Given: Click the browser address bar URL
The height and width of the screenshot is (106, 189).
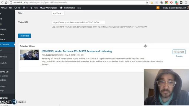Looking at the screenshot, I should 40,2.
